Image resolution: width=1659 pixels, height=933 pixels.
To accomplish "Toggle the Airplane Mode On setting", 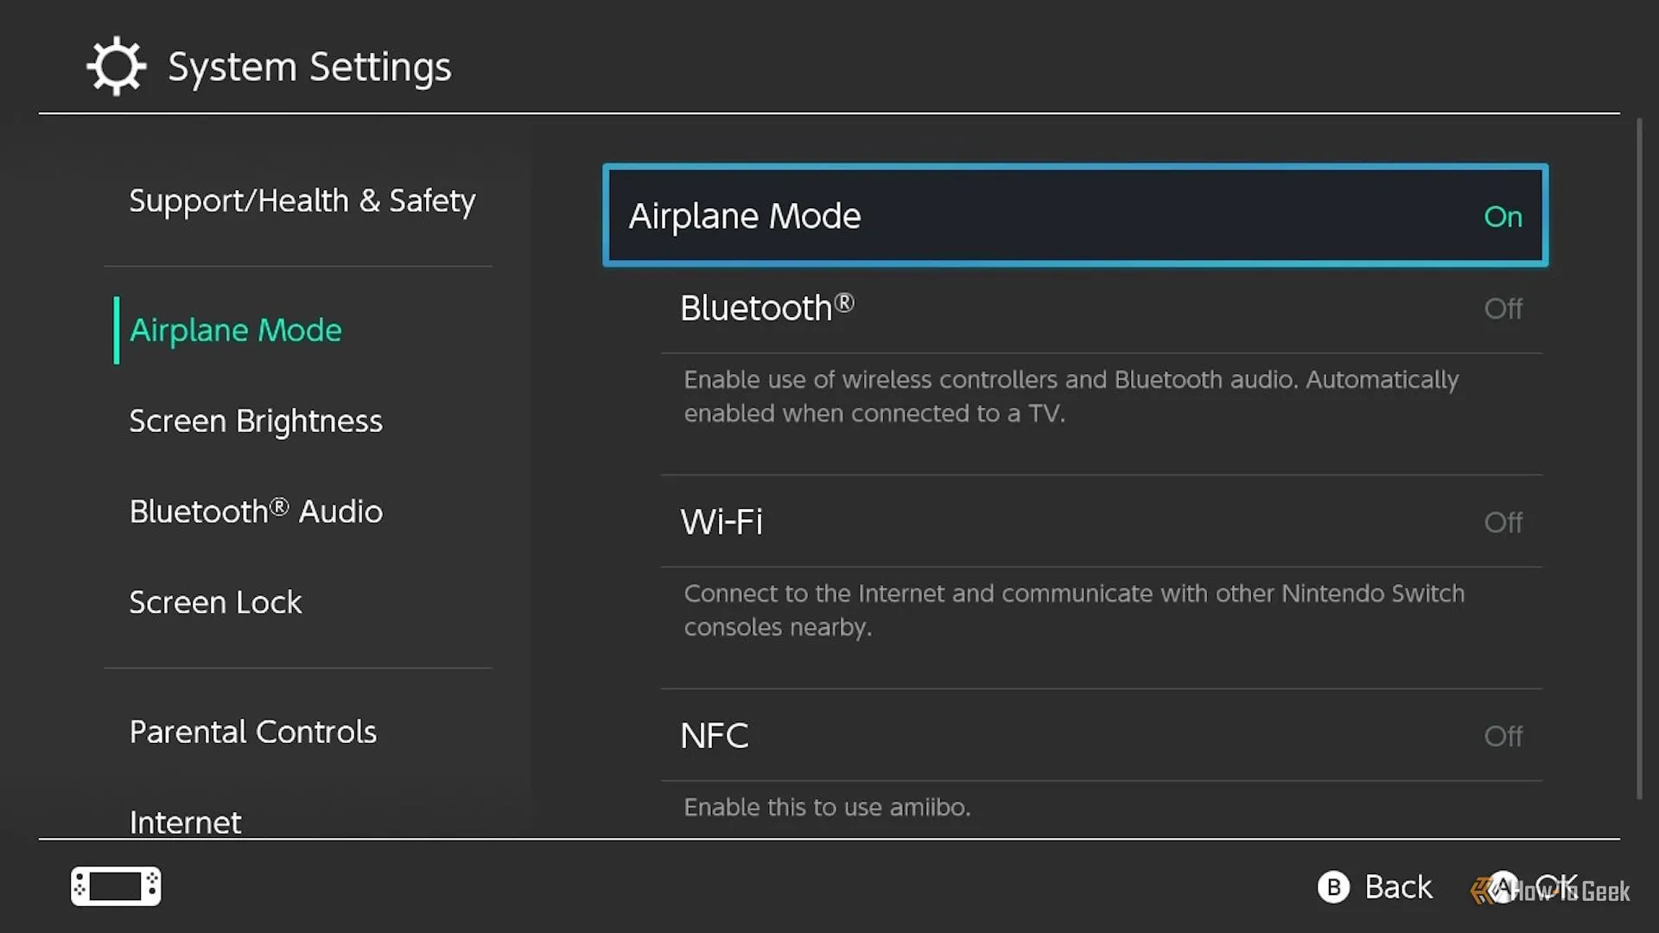I will [x=1076, y=215].
